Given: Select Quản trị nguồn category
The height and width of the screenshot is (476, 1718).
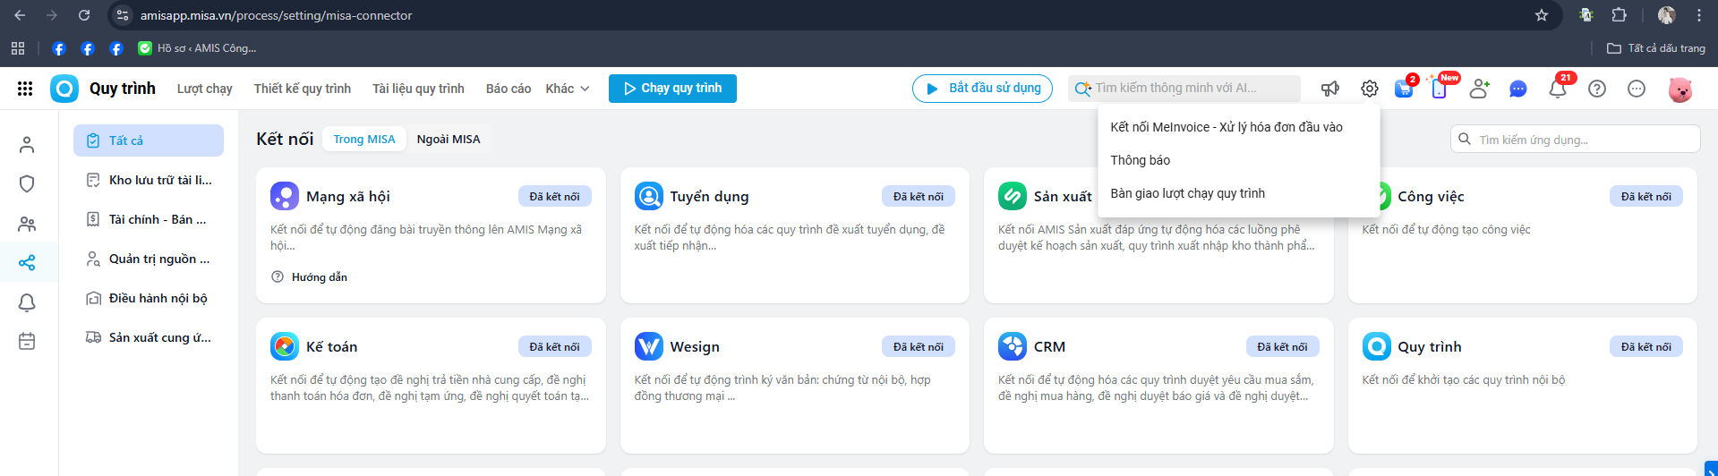Looking at the screenshot, I should [149, 259].
